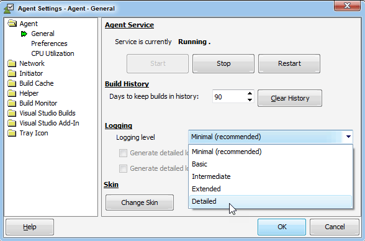Click the Agent Settings title bar icon
Viewport: 365px width, 241px height.
(x=9, y=8)
